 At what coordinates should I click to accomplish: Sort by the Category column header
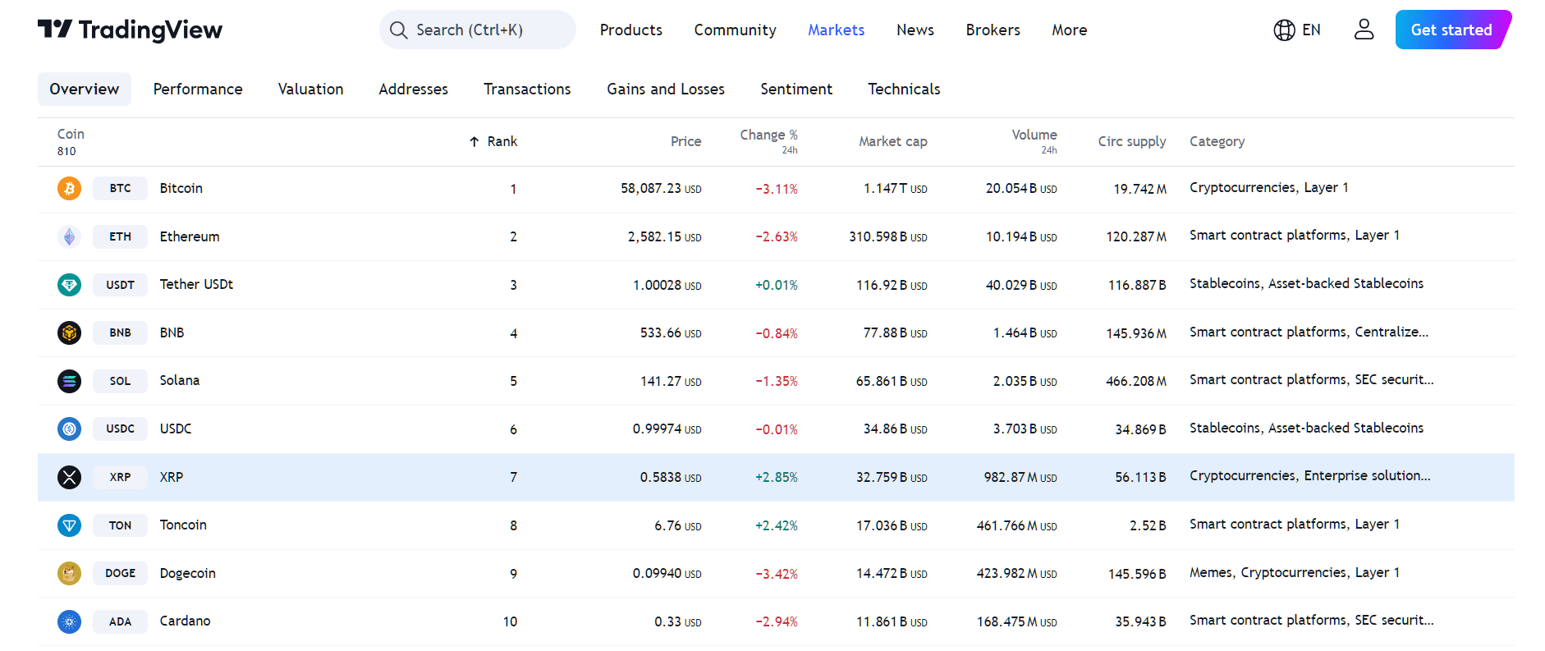pos(1217,141)
